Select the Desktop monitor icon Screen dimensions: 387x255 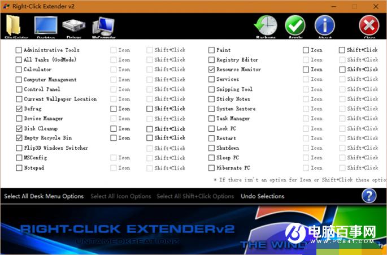click(46, 25)
